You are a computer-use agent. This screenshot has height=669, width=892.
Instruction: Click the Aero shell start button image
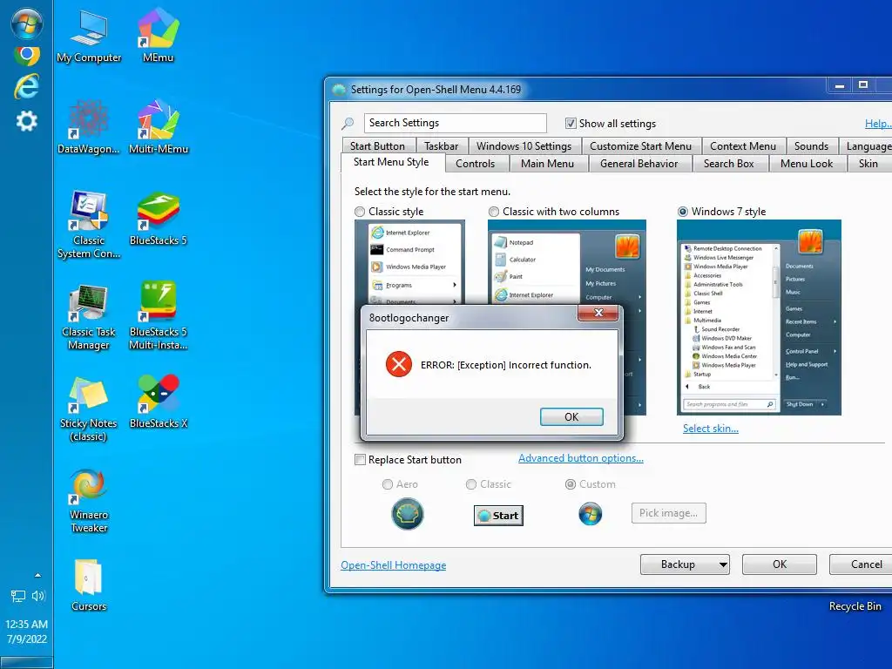(408, 514)
